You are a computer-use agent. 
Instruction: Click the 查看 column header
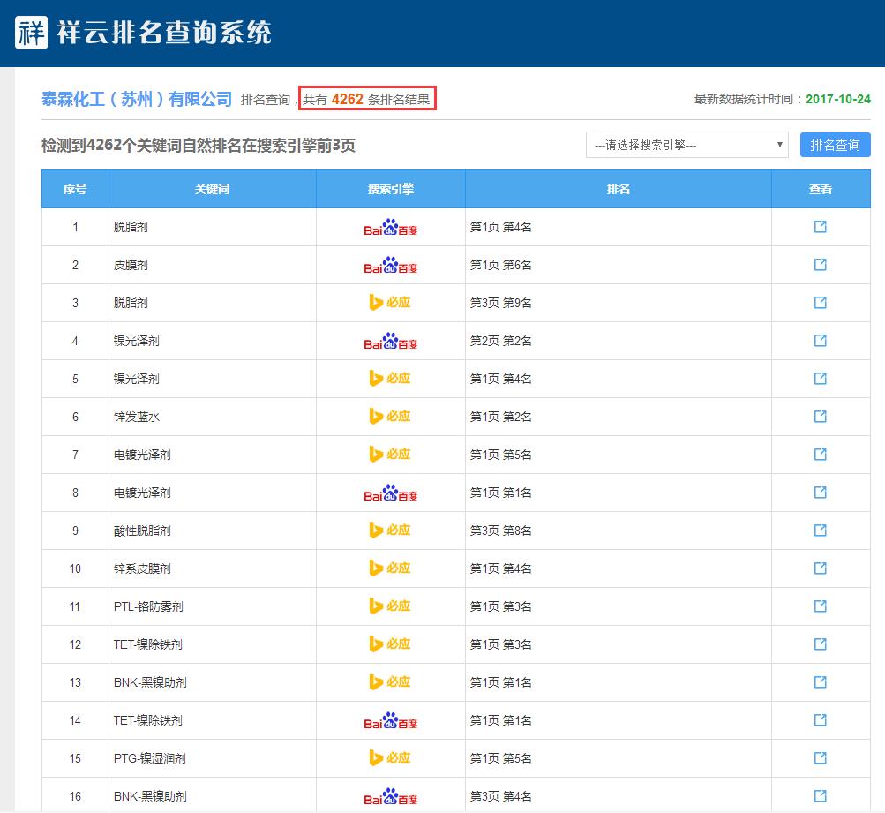[821, 189]
